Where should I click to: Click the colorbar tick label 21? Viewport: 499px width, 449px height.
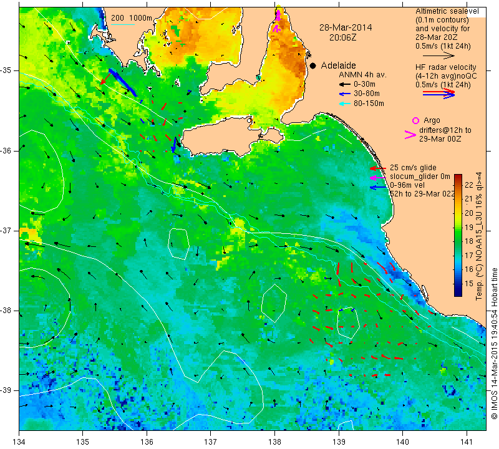[469, 199]
